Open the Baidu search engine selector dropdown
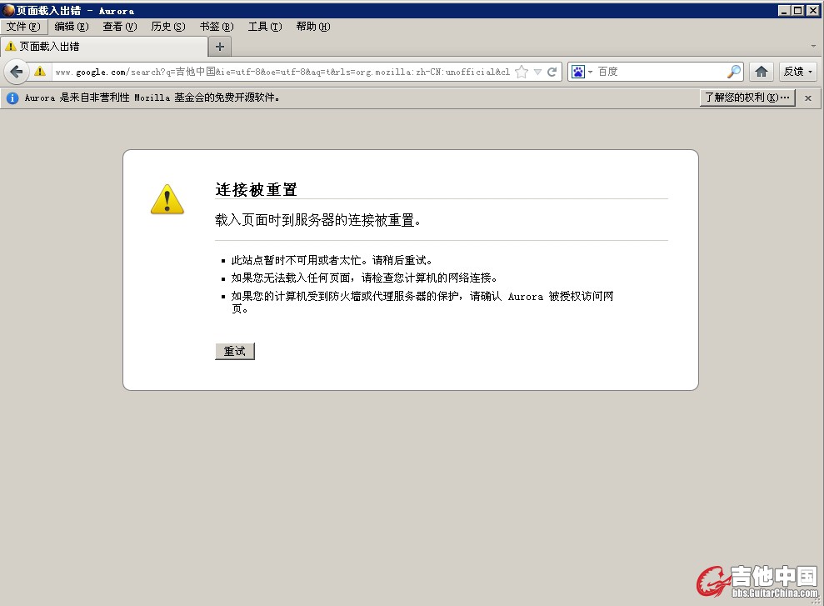Viewport: 824px width, 606px height. (582, 72)
